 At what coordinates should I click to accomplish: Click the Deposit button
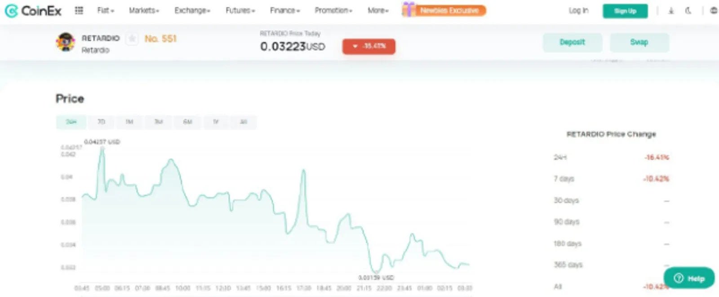coord(572,42)
